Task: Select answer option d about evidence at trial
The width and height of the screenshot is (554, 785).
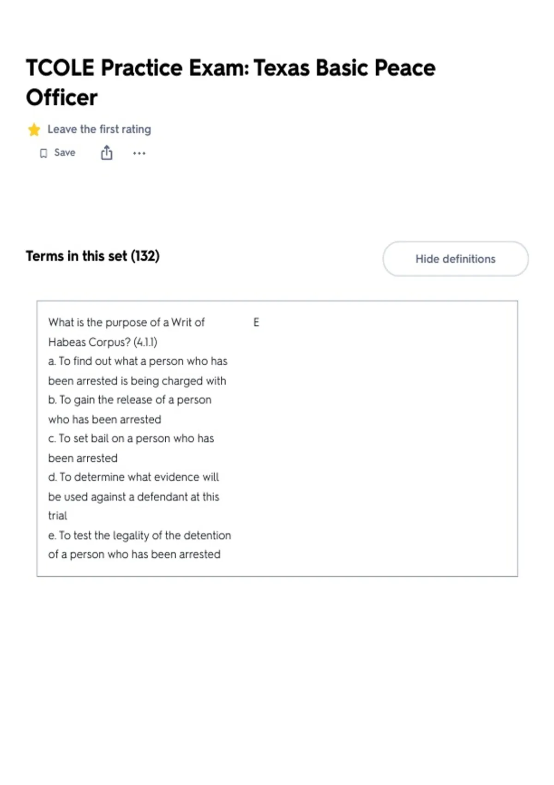Action: coord(134,496)
